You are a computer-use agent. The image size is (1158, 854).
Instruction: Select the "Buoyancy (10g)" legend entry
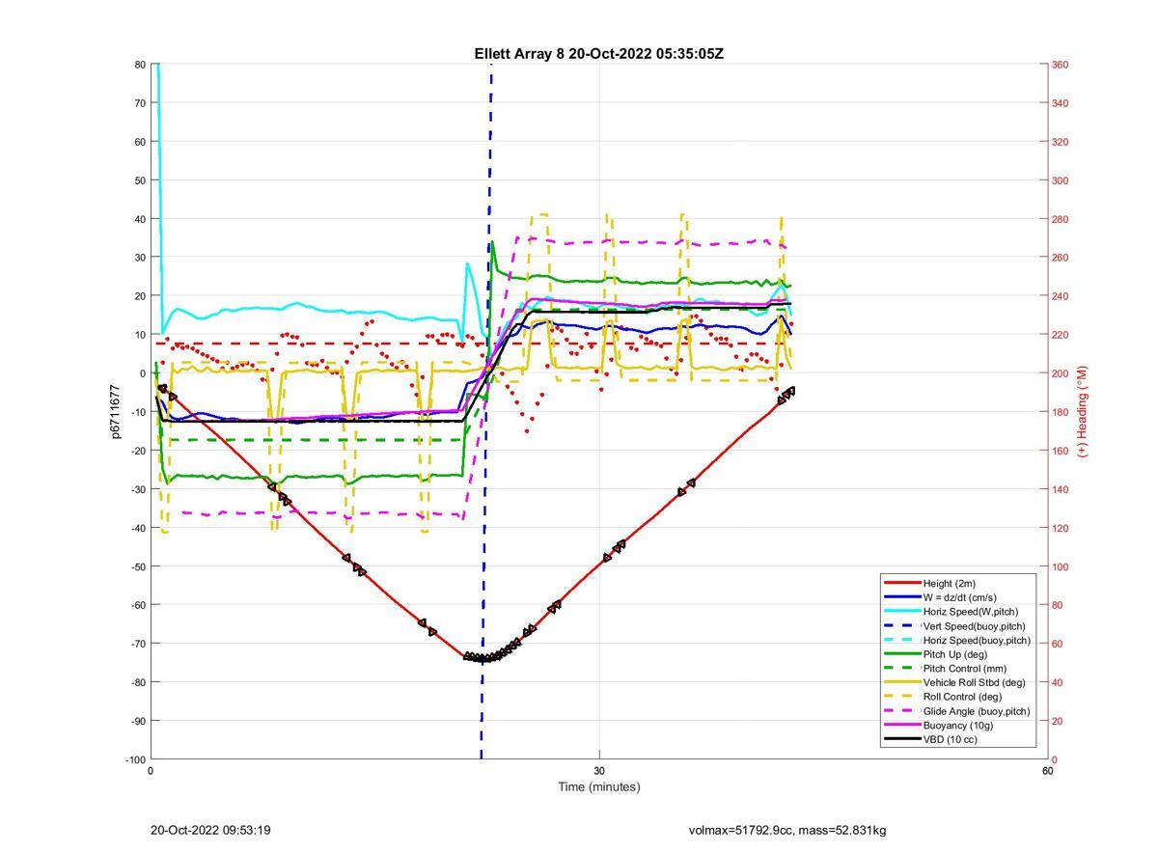click(958, 725)
